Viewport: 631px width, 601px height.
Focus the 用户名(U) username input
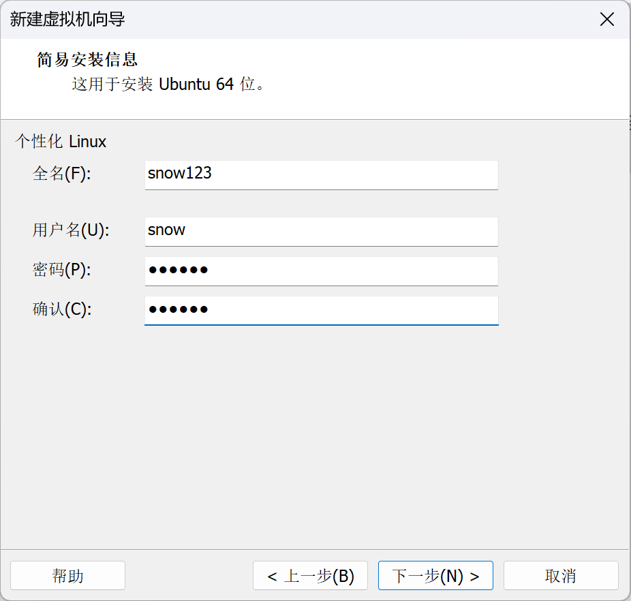coord(321,232)
